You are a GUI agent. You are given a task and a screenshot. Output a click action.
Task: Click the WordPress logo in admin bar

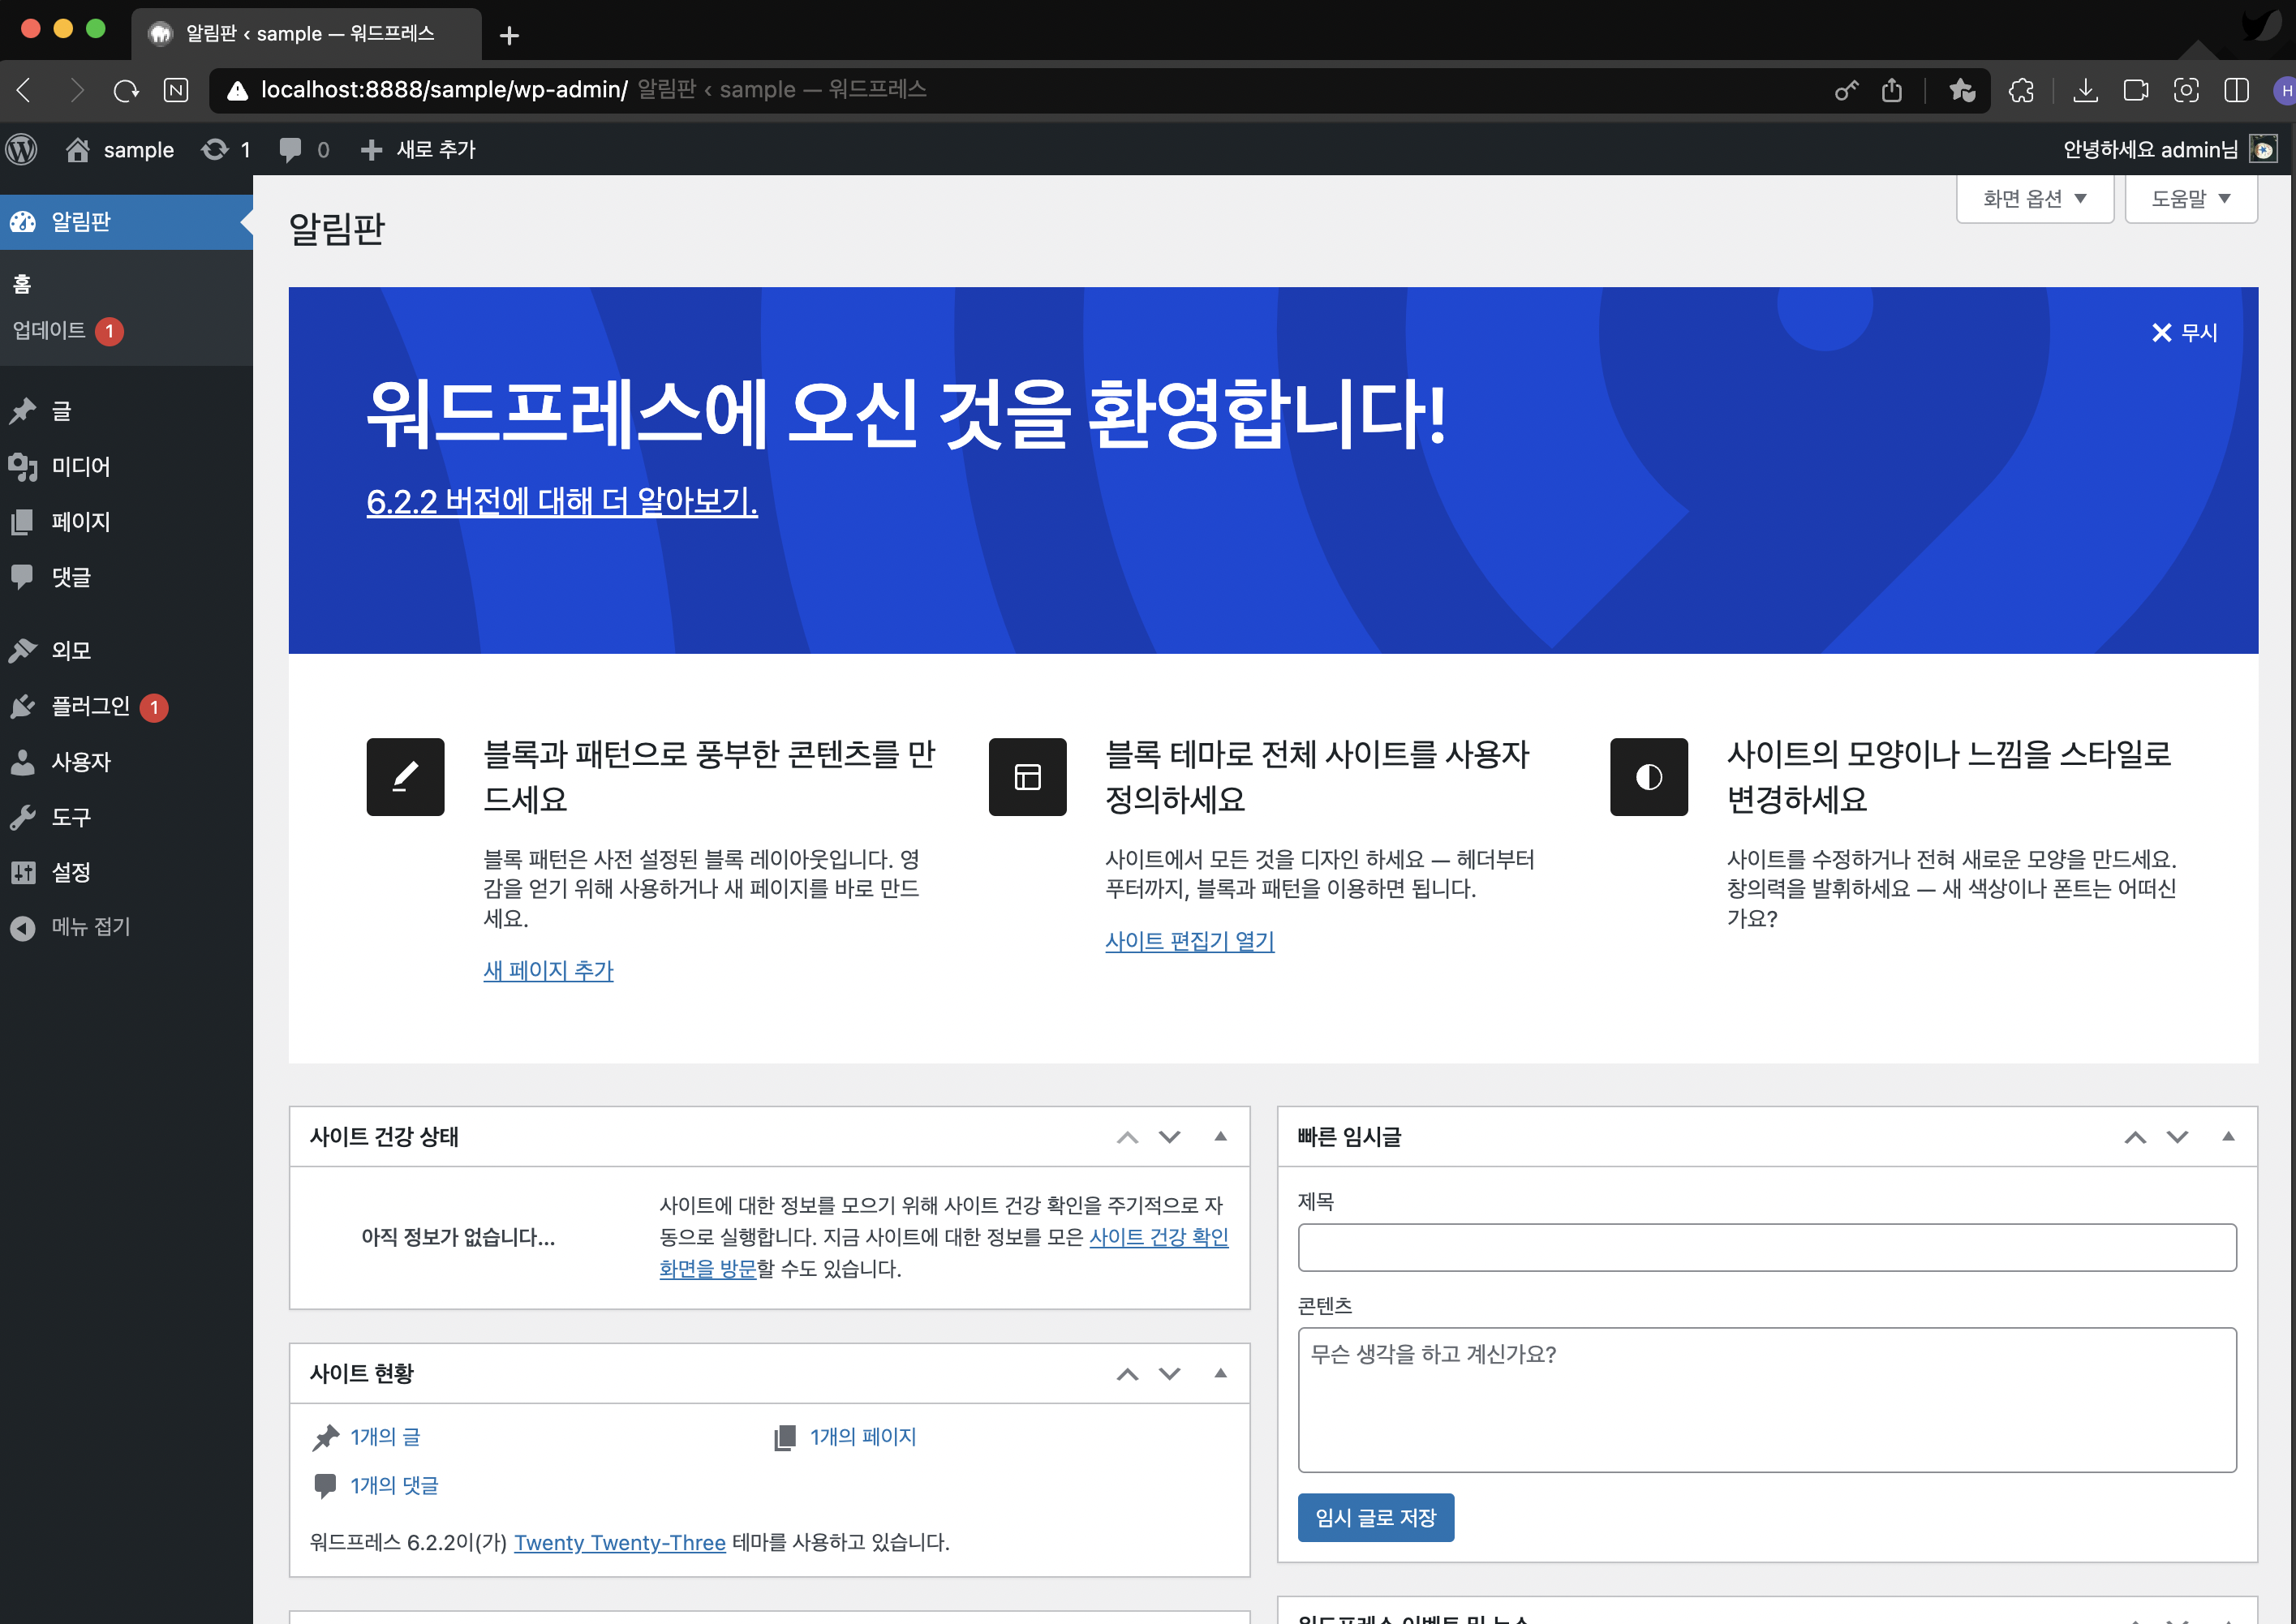(x=22, y=150)
